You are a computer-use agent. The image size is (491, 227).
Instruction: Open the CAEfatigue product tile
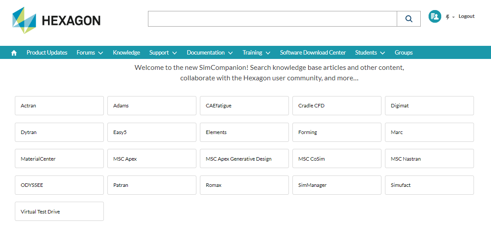coord(244,106)
